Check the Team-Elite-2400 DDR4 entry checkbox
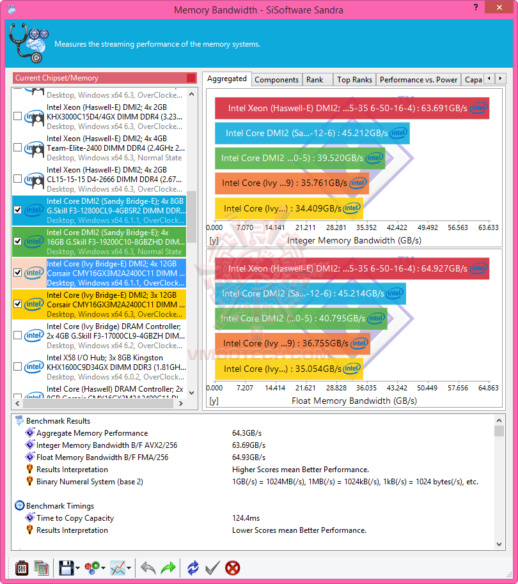 (x=17, y=148)
